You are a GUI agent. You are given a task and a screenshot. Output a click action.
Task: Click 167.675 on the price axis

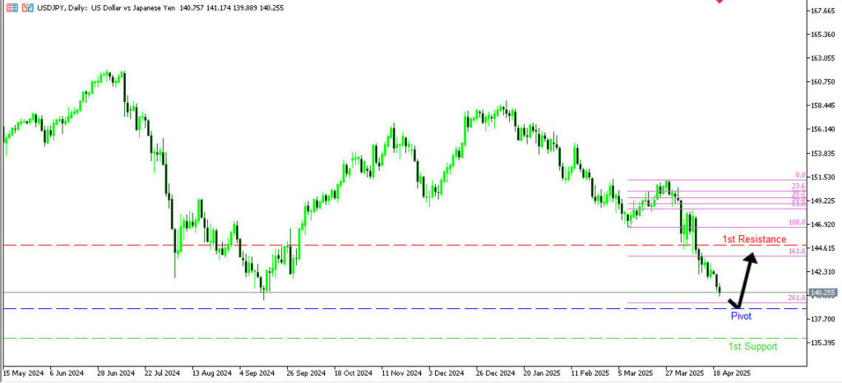pyautogui.click(x=822, y=11)
